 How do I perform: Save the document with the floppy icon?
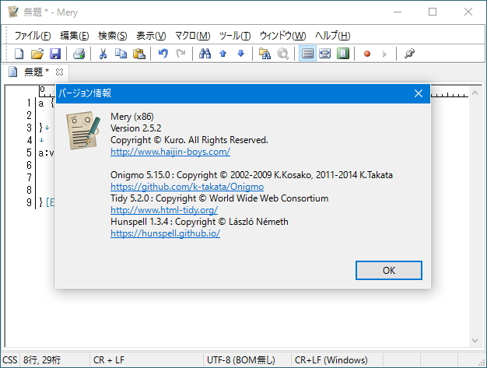[x=55, y=54]
